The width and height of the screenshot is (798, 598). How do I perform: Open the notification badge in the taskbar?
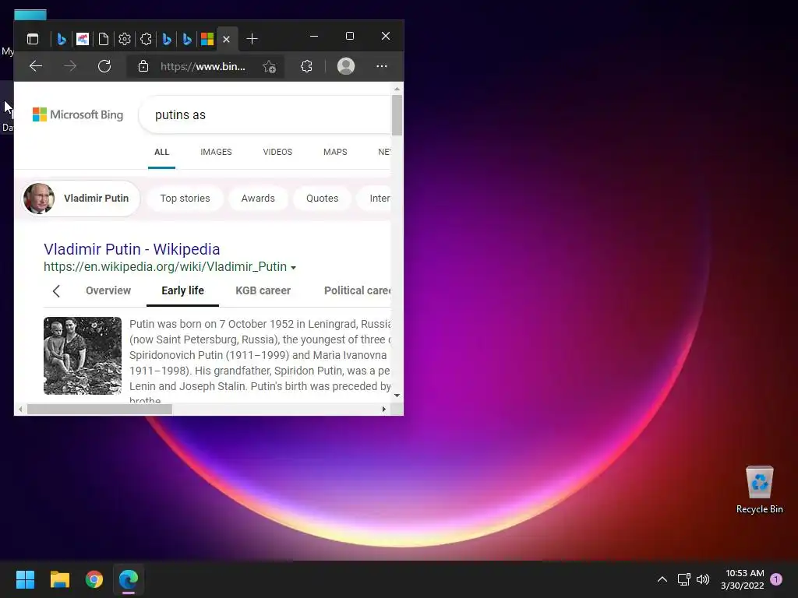(x=776, y=579)
